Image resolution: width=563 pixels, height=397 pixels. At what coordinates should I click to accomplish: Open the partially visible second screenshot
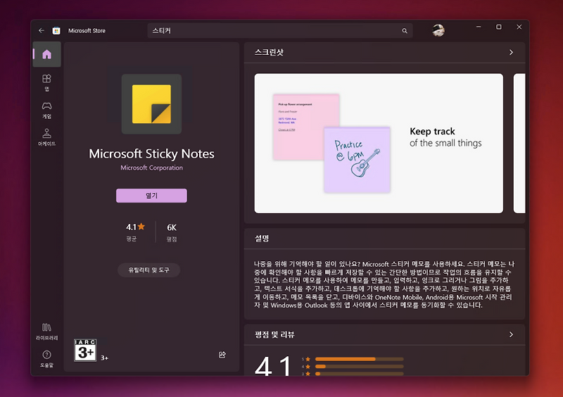[x=519, y=144]
